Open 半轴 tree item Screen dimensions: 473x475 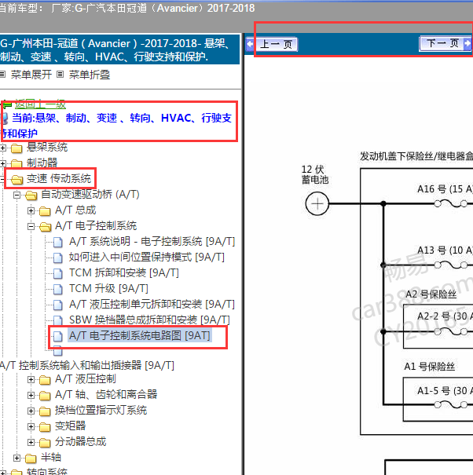pos(51,458)
